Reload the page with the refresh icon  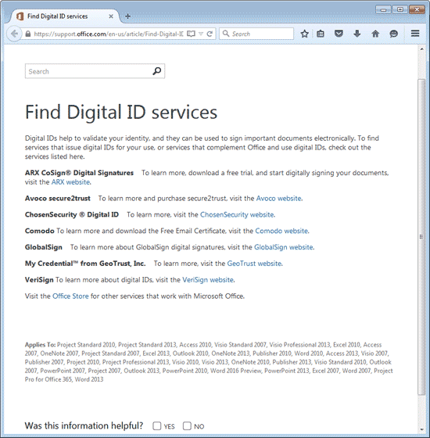(x=210, y=34)
